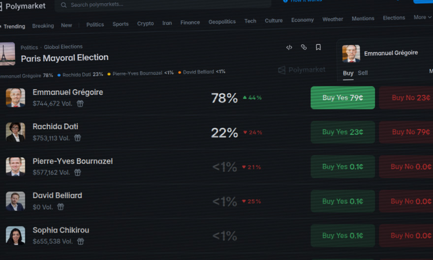Click the search magnifier icon

click(x=63, y=5)
